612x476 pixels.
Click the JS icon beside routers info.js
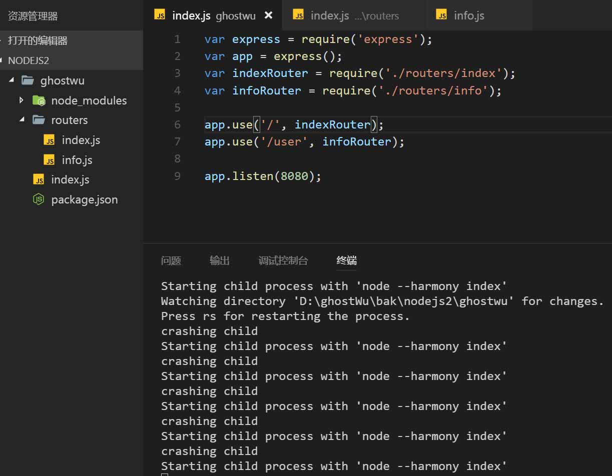point(49,160)
